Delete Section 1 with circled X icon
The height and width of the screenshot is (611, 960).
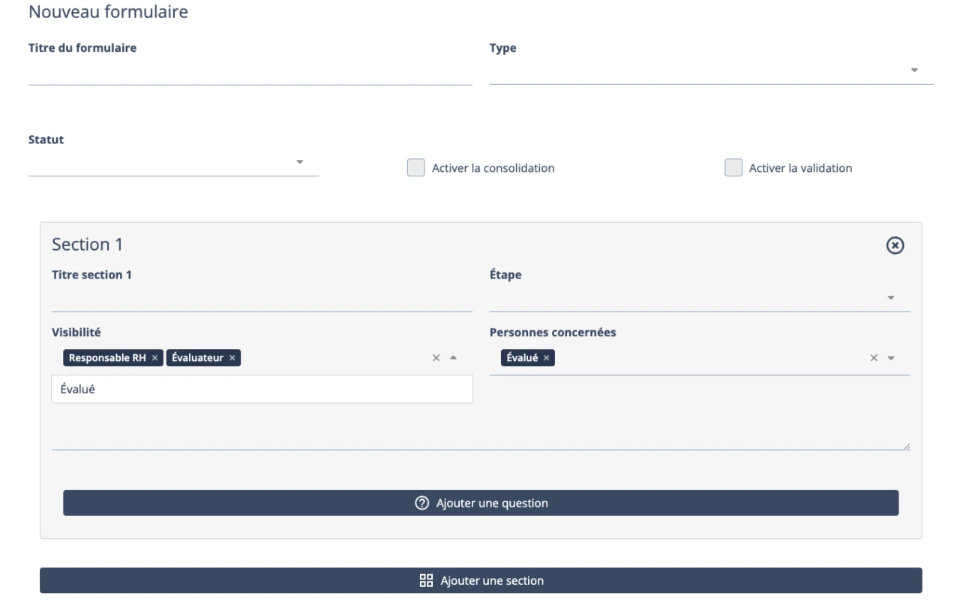pos(895,245)
